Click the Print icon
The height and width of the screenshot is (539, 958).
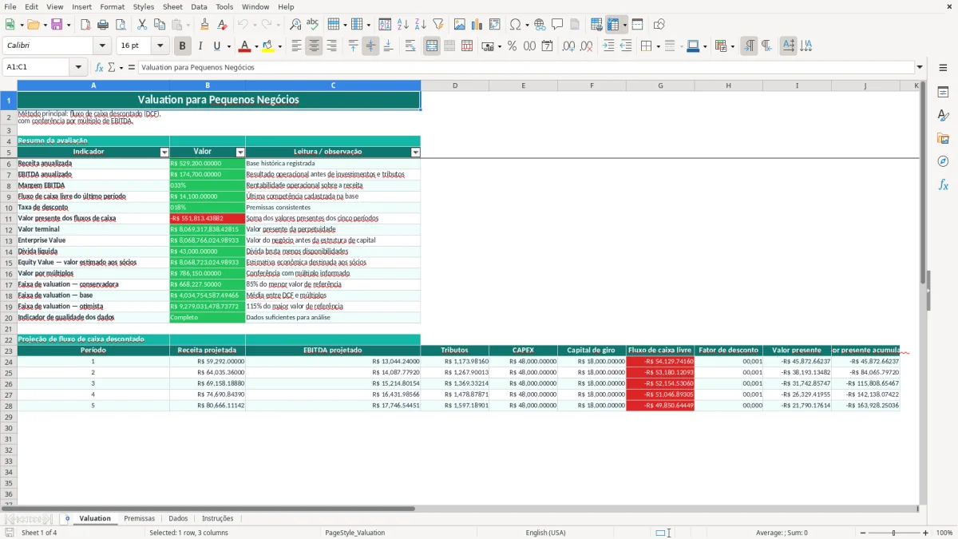[x=101, y=25]
